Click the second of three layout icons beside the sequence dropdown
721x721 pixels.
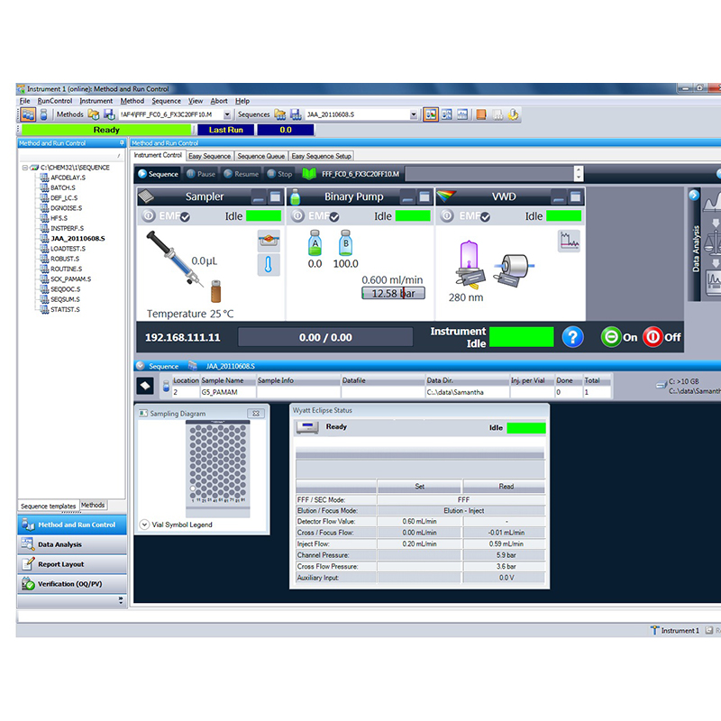[446, 114]
